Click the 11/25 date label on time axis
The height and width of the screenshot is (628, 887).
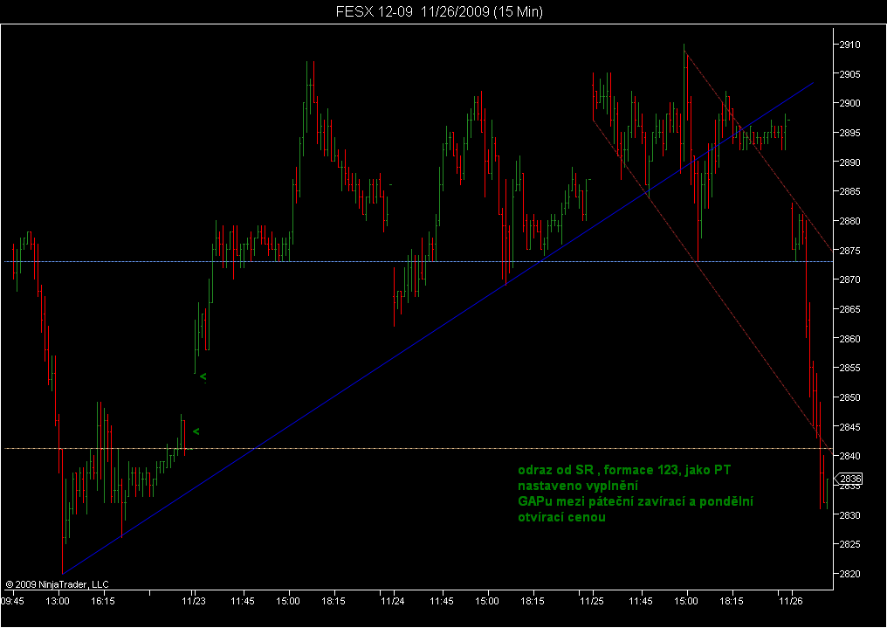pos(592,601)
